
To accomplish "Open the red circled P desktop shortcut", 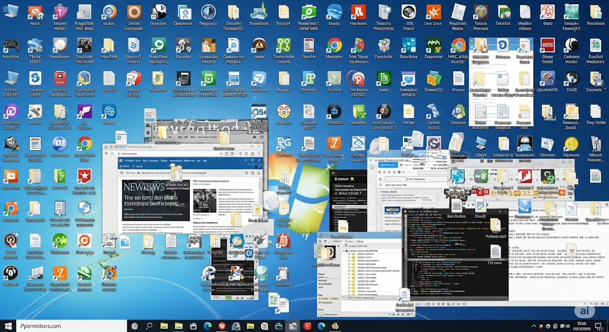I will [x=356, y=79].
